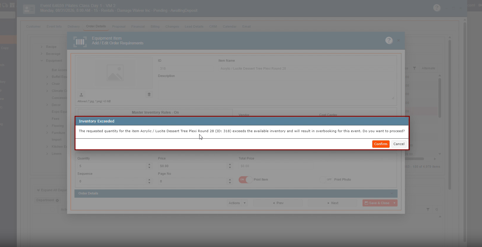Click into the Description text area
The image size is (482, 247).
coord(276,90)
